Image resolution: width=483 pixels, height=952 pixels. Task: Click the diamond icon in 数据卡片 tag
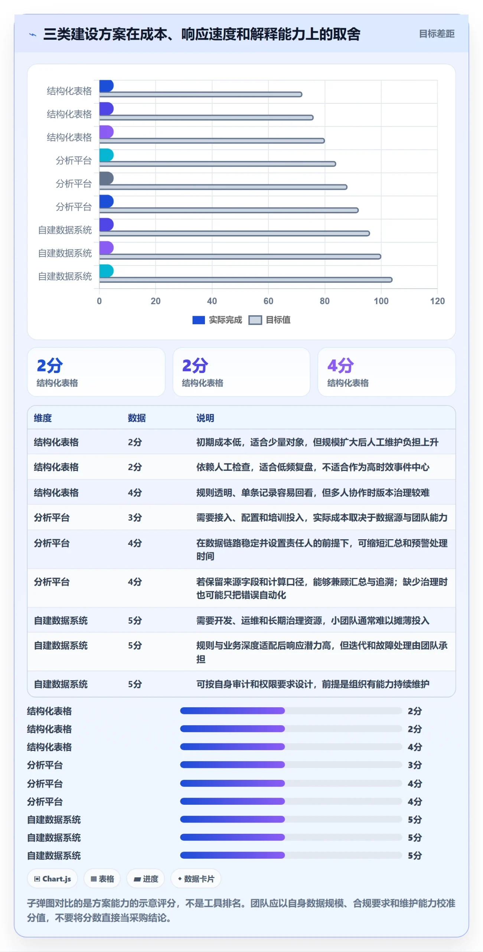(180, 879)
